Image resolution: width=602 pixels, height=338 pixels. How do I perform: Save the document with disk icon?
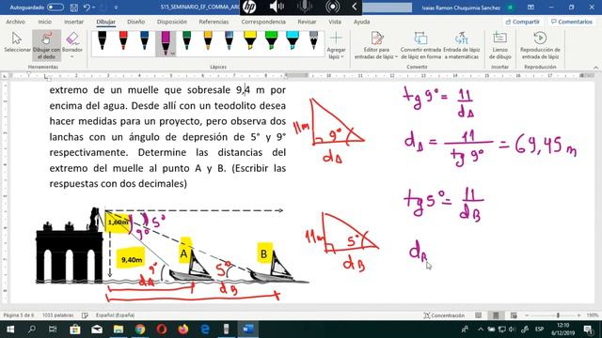[73, 8]
